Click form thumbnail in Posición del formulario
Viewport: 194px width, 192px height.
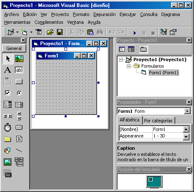tap(151, 179)
